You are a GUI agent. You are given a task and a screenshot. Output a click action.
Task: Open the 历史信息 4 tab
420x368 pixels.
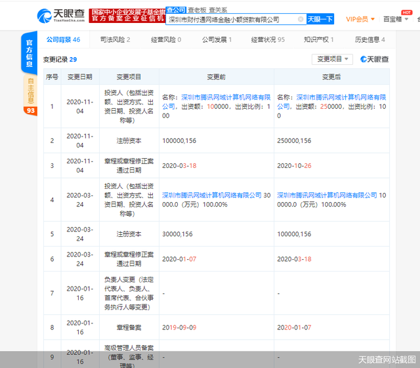369,39
